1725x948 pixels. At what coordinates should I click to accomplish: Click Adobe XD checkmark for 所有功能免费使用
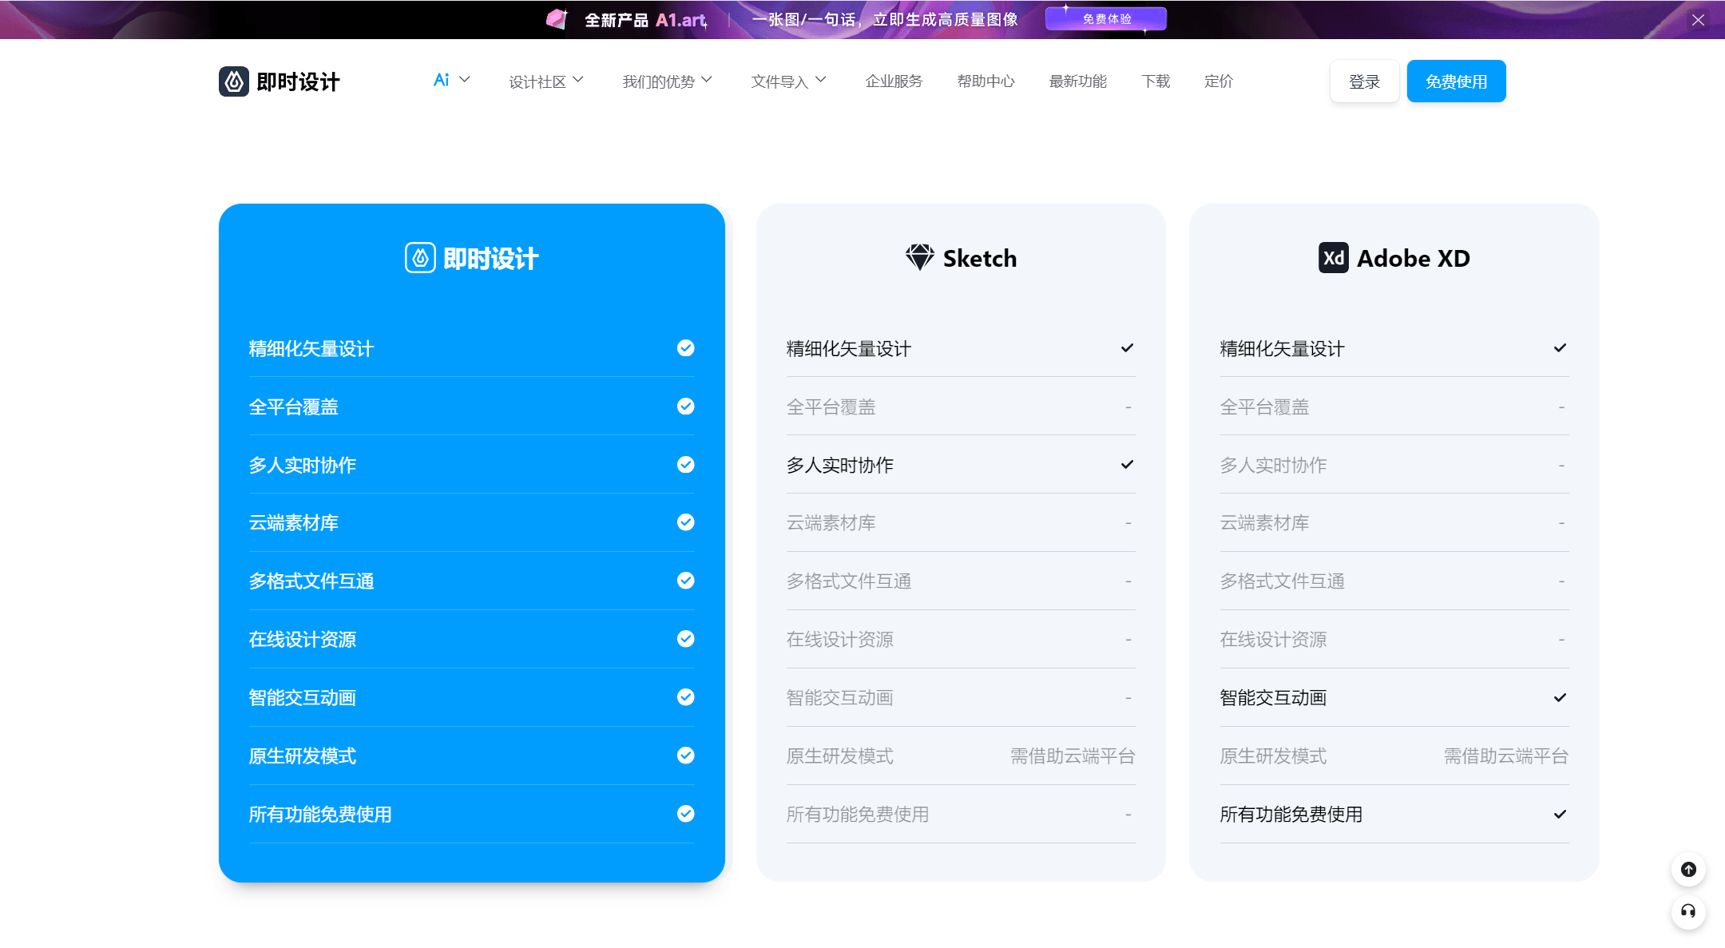[x=1560, y=815]
